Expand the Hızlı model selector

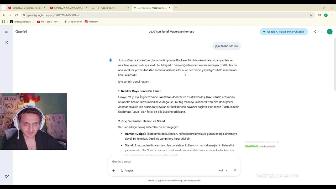point(223,171)
